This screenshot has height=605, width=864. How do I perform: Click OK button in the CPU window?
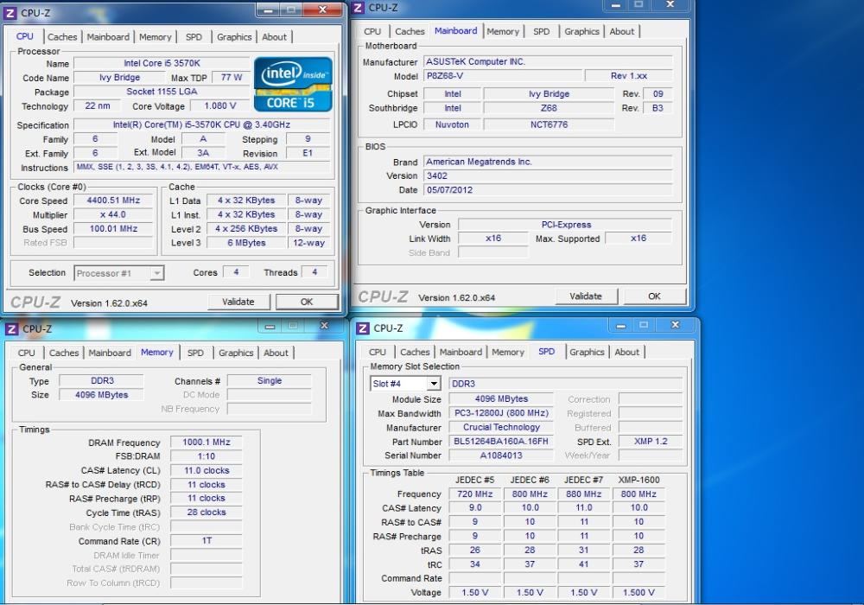click(x=307, y=302)
